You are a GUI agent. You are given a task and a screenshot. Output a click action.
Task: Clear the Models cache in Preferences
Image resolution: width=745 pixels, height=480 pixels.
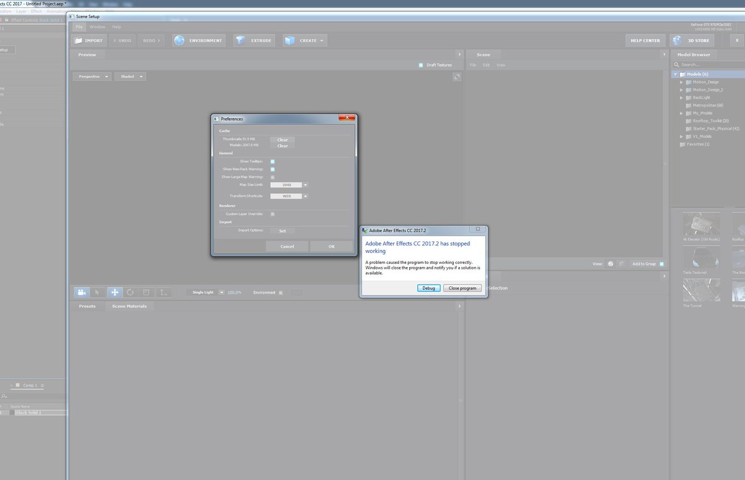pyautogui.click(x=282, y=146)
